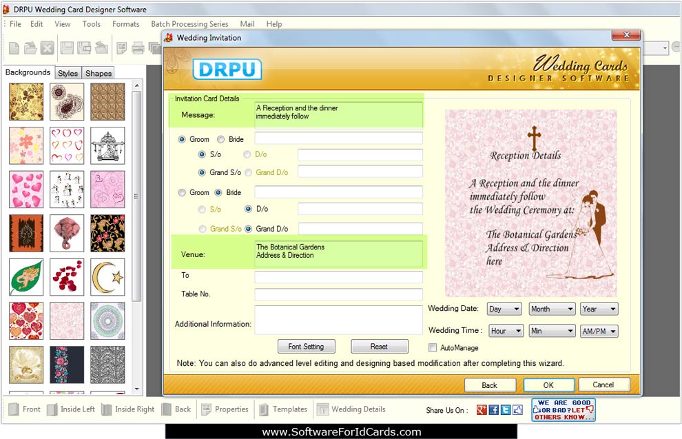The image size is (682, 439).
Task: Click the Inside Right page icon
Action: click(106, 409)
